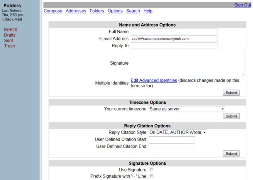This screenshot has width=253, height=180.
Task: Click the Help link
Action: tap(148, 11)
